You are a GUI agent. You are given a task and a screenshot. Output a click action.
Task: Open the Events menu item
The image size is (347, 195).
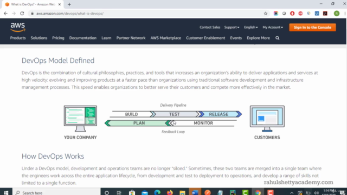pyautogui.click(x=236, y=38)
